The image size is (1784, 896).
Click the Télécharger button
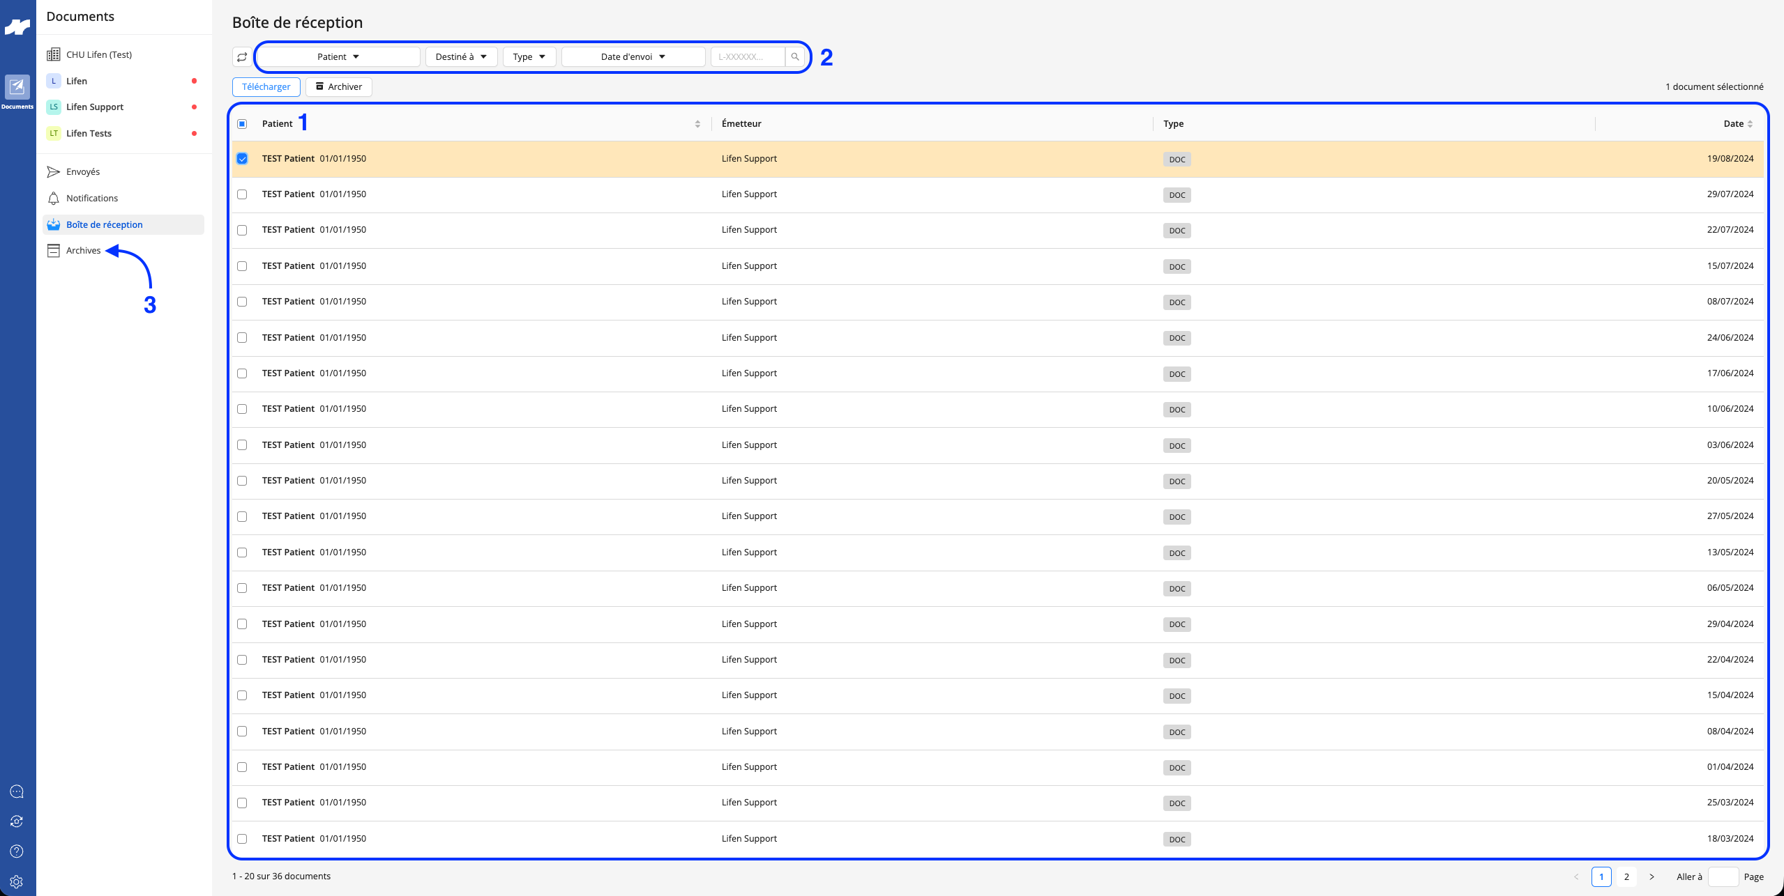266,87
